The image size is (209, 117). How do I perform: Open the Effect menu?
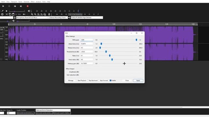[x=33, y=2]
